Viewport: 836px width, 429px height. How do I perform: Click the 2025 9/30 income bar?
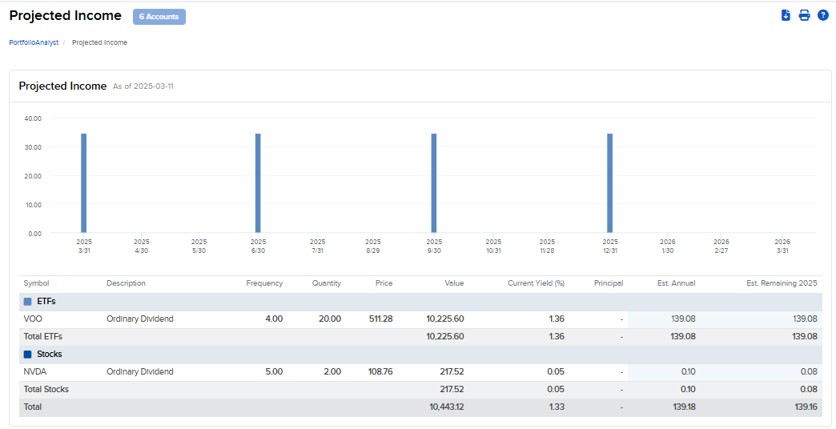(434, 183)
